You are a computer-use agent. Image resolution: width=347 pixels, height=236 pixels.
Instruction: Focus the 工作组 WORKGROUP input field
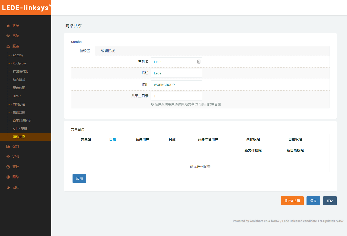coord(176,85)
